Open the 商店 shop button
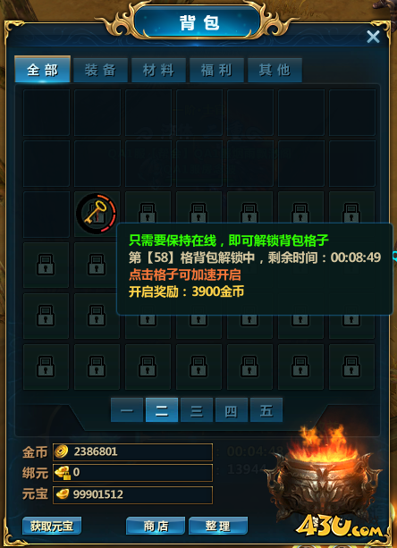Viewport: 397px width, 548px height. pos(156,526)
